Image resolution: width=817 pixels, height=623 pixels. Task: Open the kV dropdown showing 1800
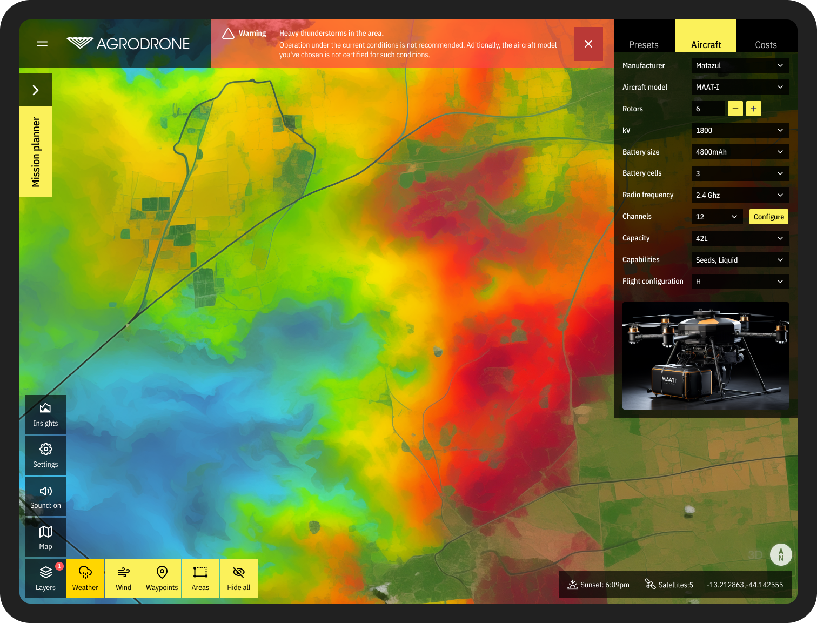[x=740, y=130]
